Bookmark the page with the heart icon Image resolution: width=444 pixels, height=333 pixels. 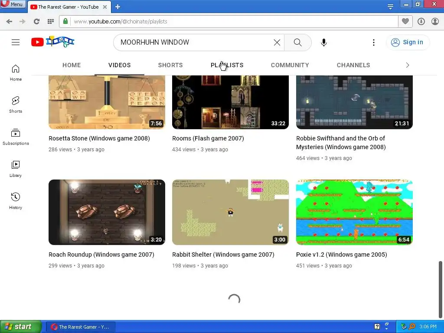(x=405, y=21)
